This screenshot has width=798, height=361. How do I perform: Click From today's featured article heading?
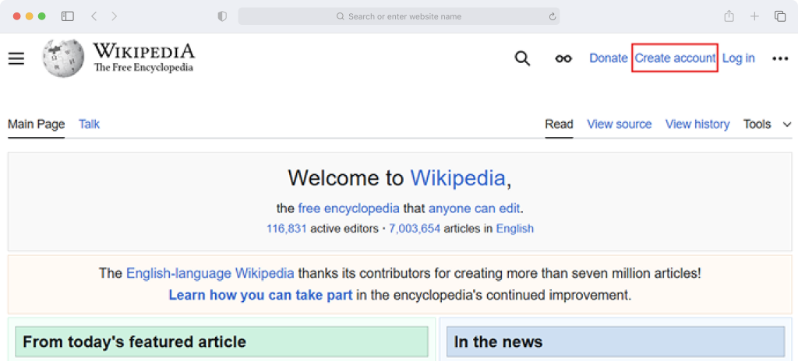coord(134,342)
